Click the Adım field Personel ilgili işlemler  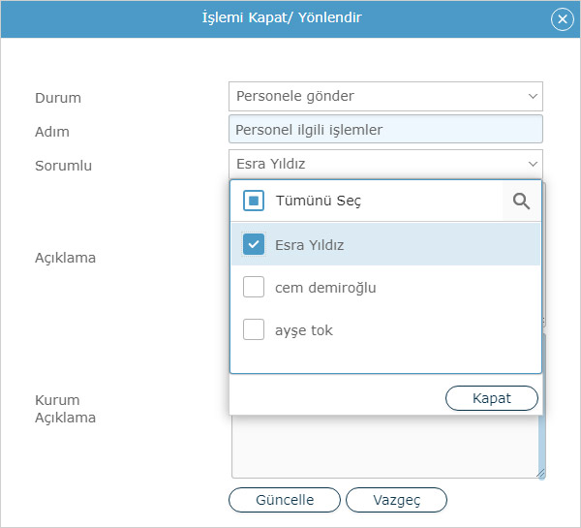[x=385, y=130]
